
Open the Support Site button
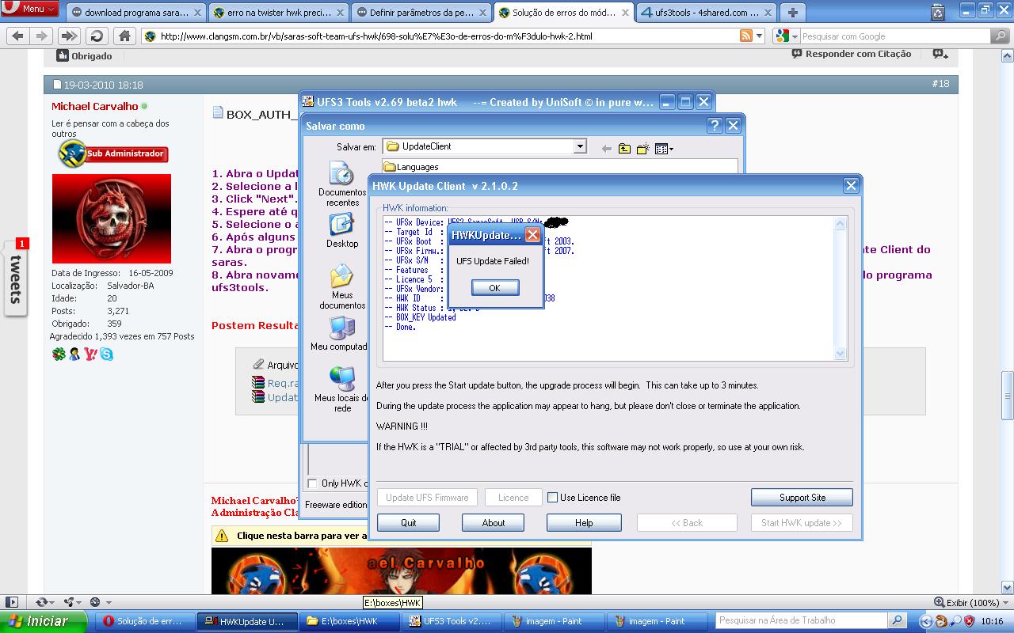[x=802, y=498]
